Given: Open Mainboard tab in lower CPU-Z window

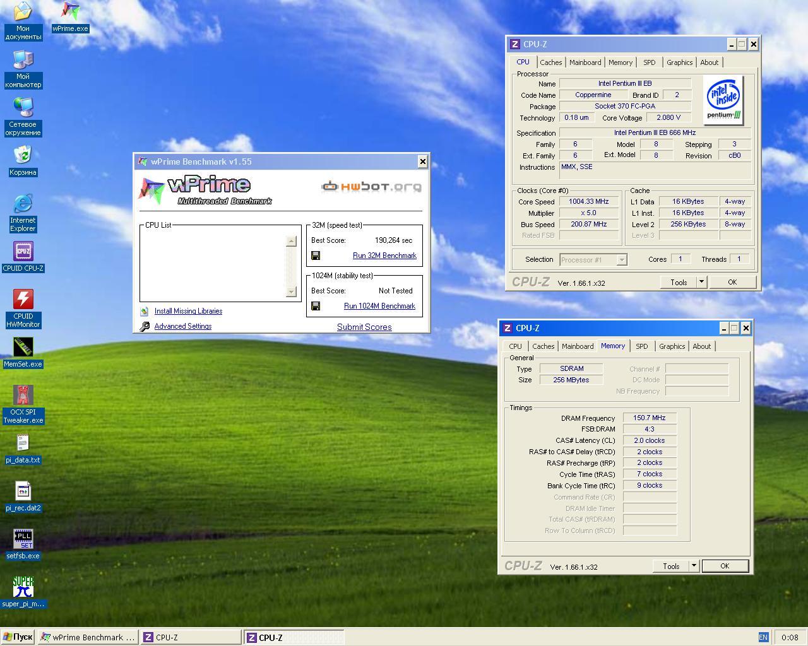Looking at the screenshot, I should 578,346.
